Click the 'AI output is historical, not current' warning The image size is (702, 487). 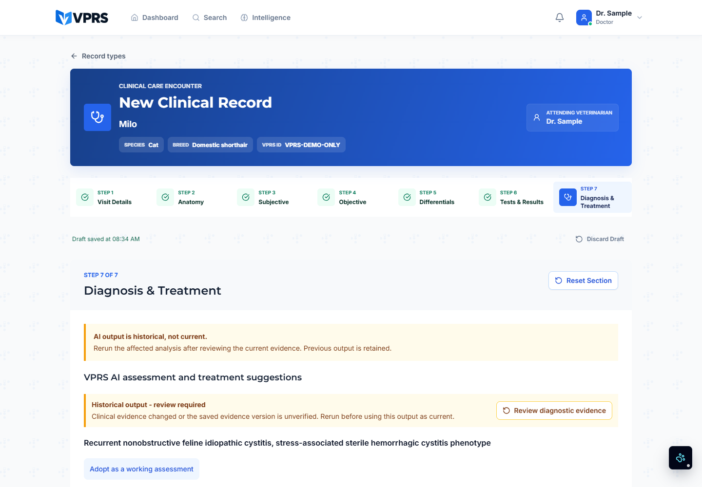point(351,342)
